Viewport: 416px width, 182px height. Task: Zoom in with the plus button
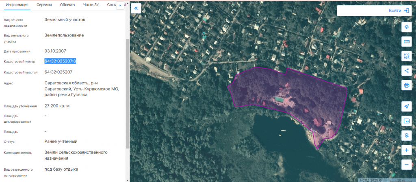coord(406,150)
